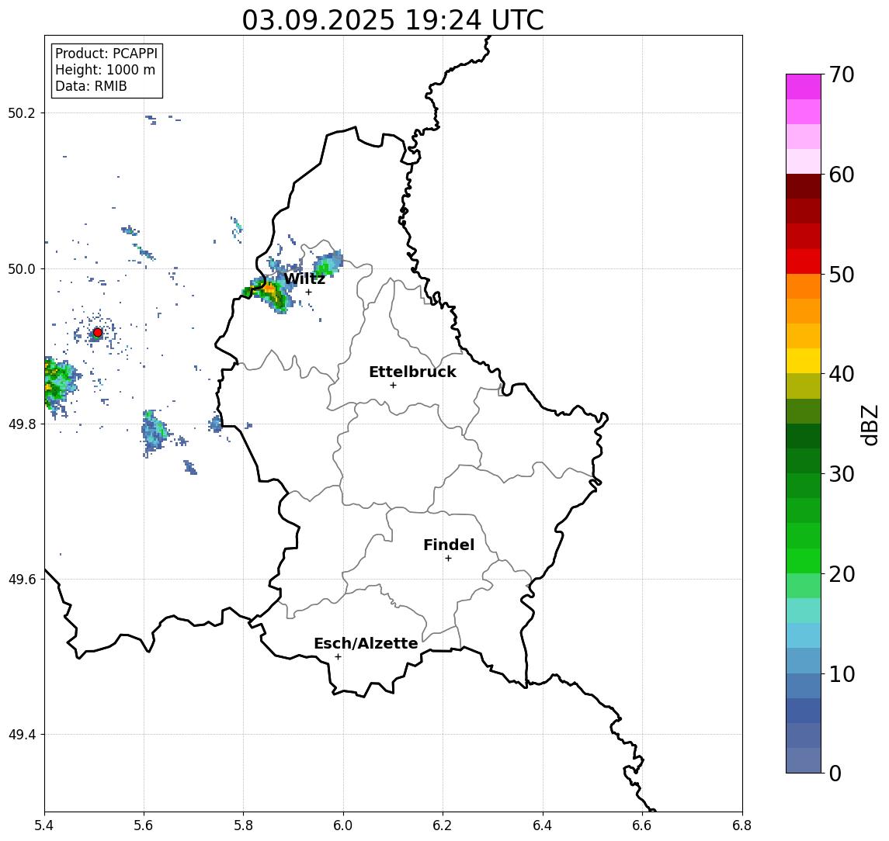Click the longitude tick label 6.6
The image size is (889, 841).
pyautogui.click(x=642, y=825)
